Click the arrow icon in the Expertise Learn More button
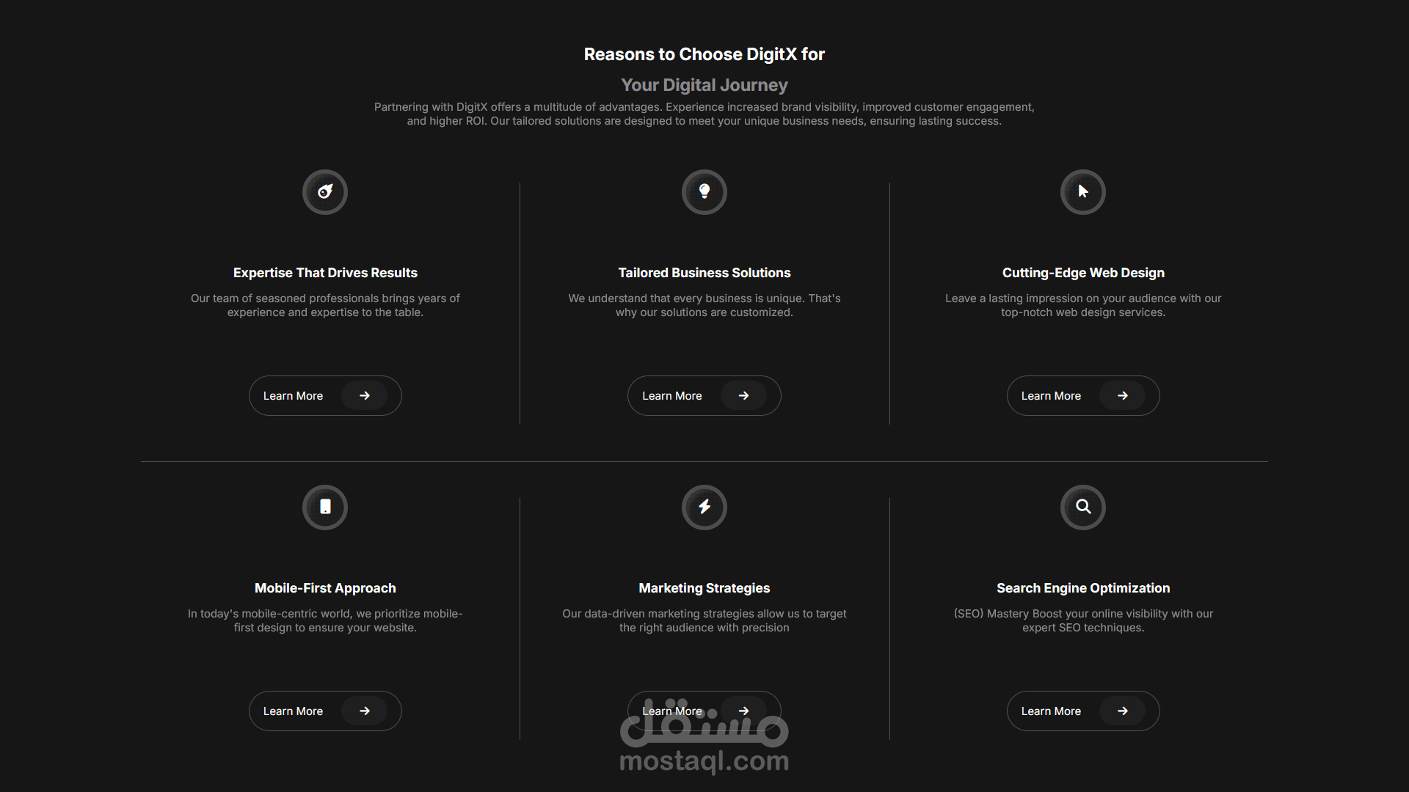Viewport: 1409px width, 792px height. pyautogui.click(x=365, y=396)
